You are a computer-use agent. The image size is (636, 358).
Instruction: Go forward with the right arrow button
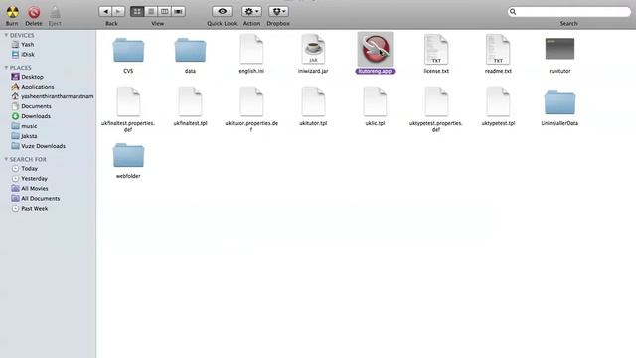(x=118, y=11)
